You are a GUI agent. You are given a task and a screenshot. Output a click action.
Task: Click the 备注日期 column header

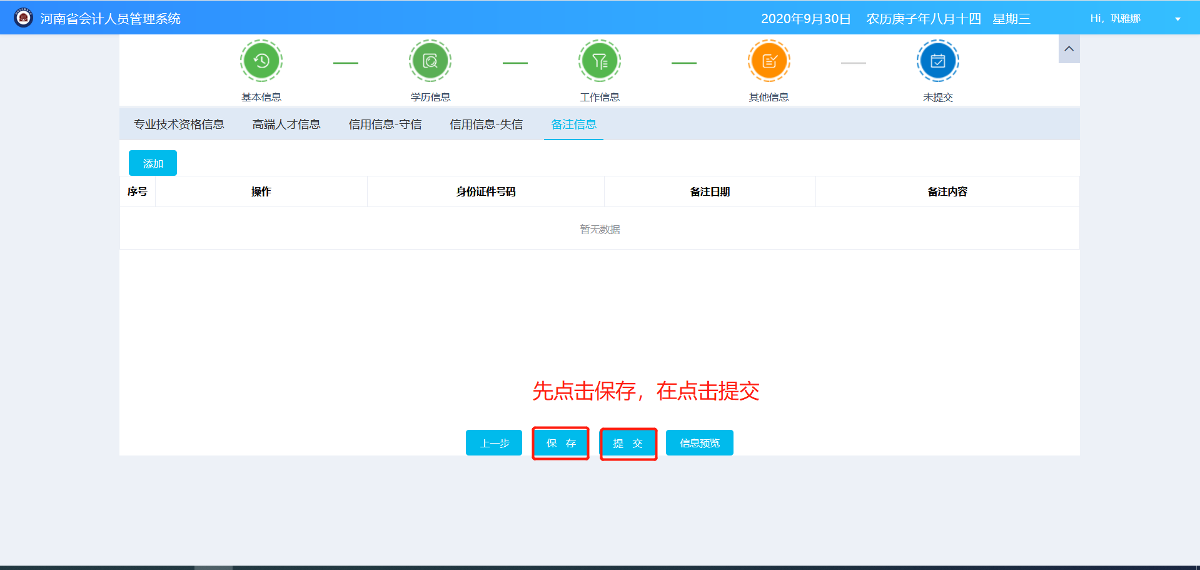[710, 191]
